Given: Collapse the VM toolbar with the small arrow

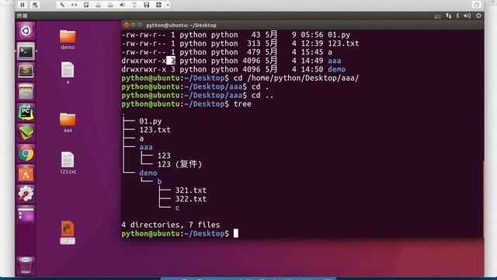Looking at the screenshot, I should [168, 5].
